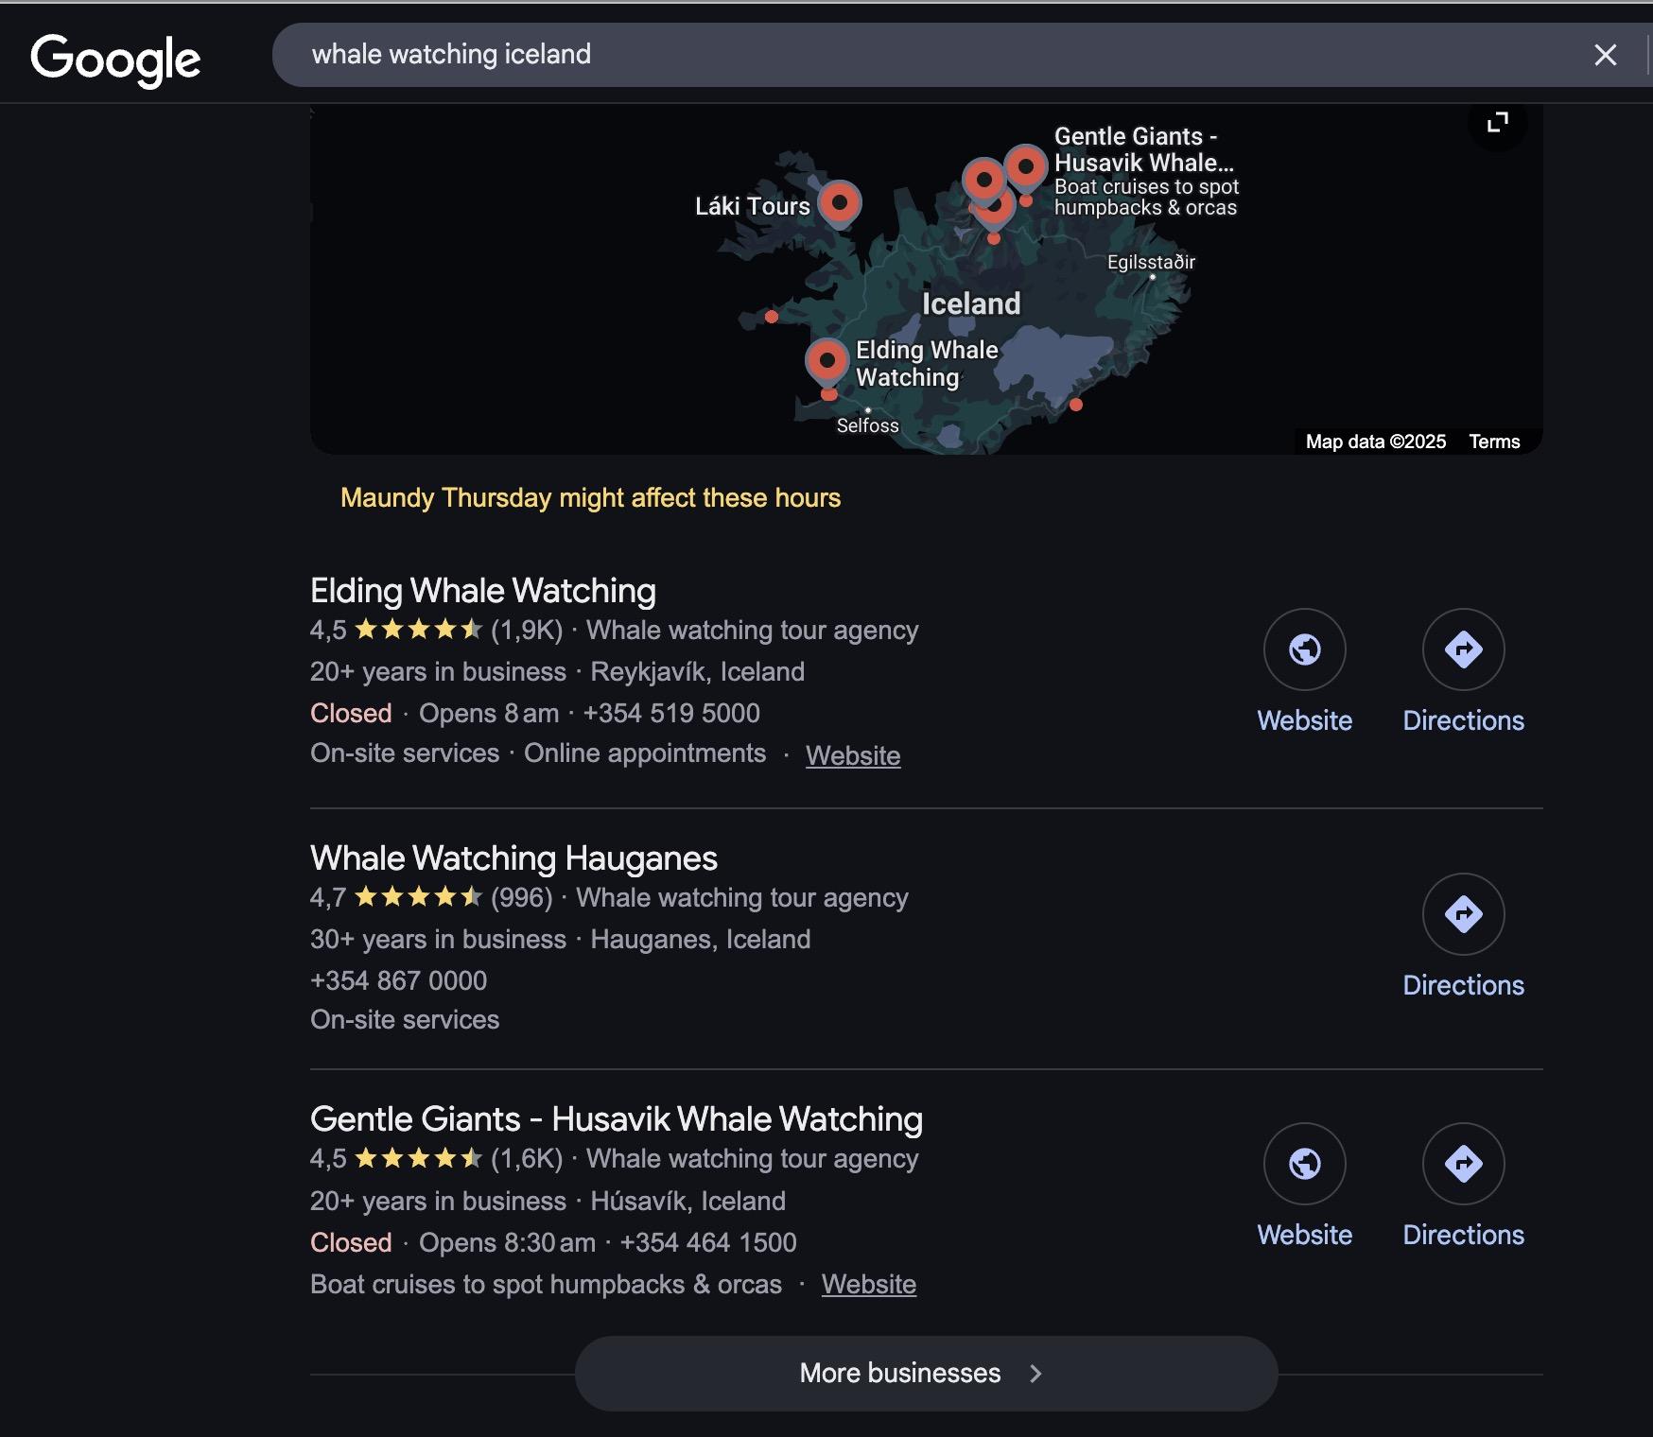Click Gentle Giants globe Website icon
The width and height of the screenshot is (1653, 1437).
1305,1164
